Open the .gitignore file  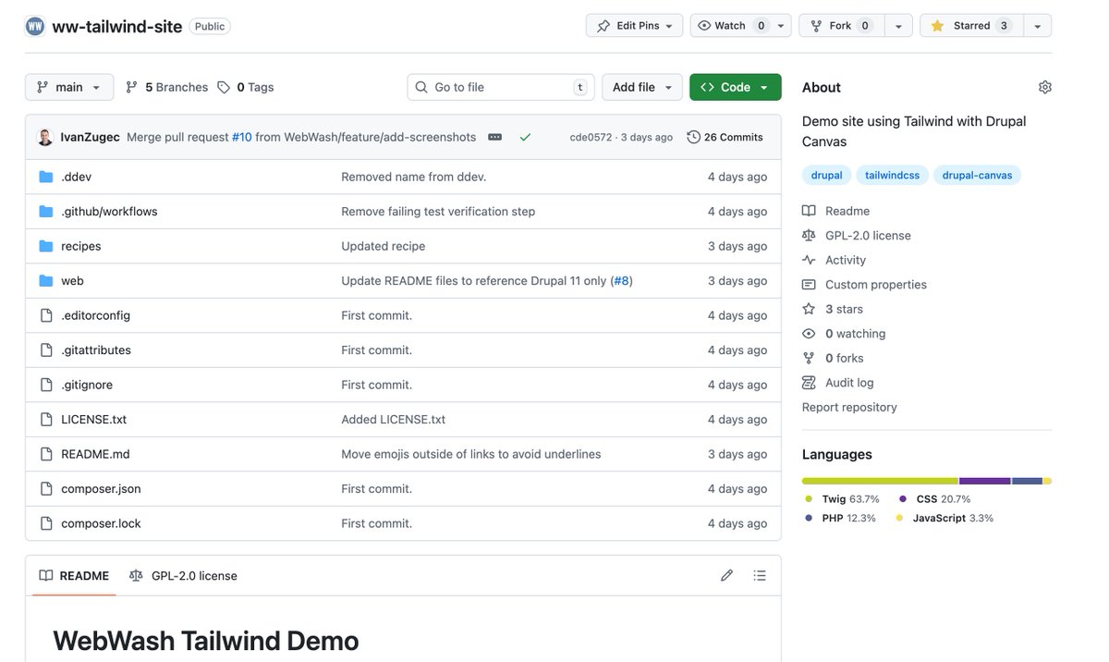point(87,385)
